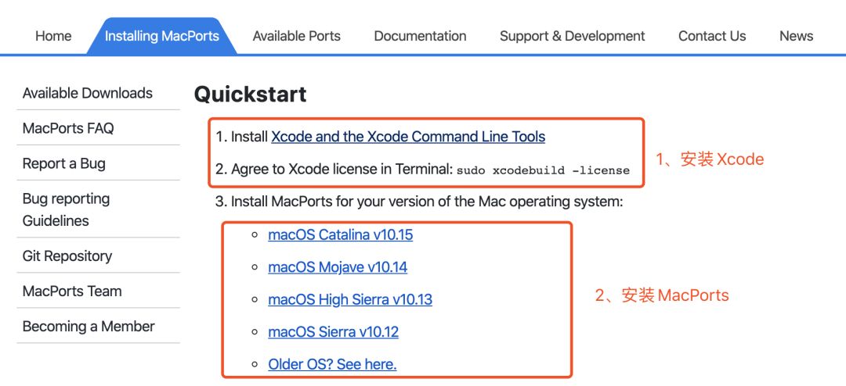This screenshot has width=846, height=386.
Task: Open macOS Sierra v10.12 download link
Action: click(334, 331)
